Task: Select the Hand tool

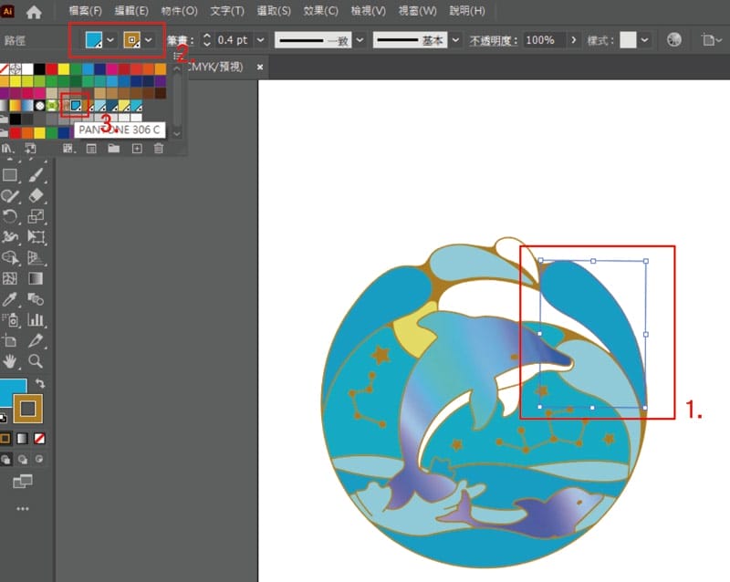Action: click(x=11, y=361)
